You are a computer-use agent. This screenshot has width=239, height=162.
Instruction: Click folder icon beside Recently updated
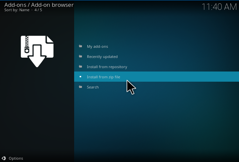tap(81, 56)
